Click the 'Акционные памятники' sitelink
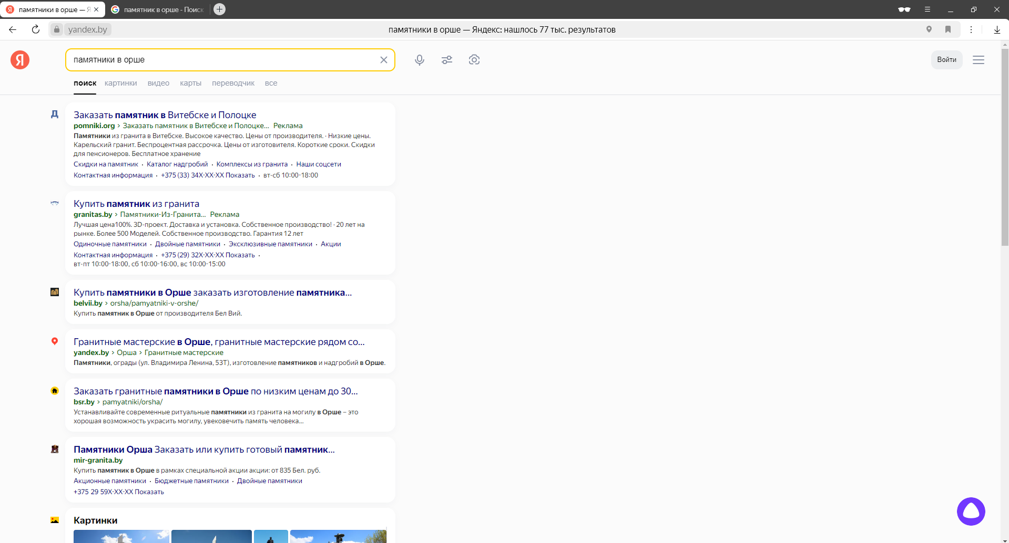Screen dimensions: 1009x543 (x=110, y=481)
